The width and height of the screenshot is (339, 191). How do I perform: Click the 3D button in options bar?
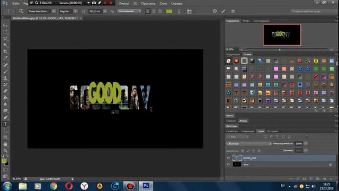tap(233, 11)
